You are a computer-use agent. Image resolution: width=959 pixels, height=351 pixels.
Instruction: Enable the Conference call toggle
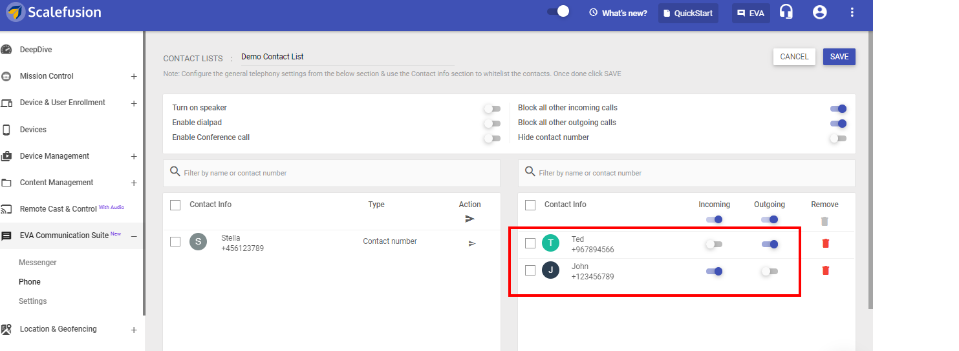point(492,138)
